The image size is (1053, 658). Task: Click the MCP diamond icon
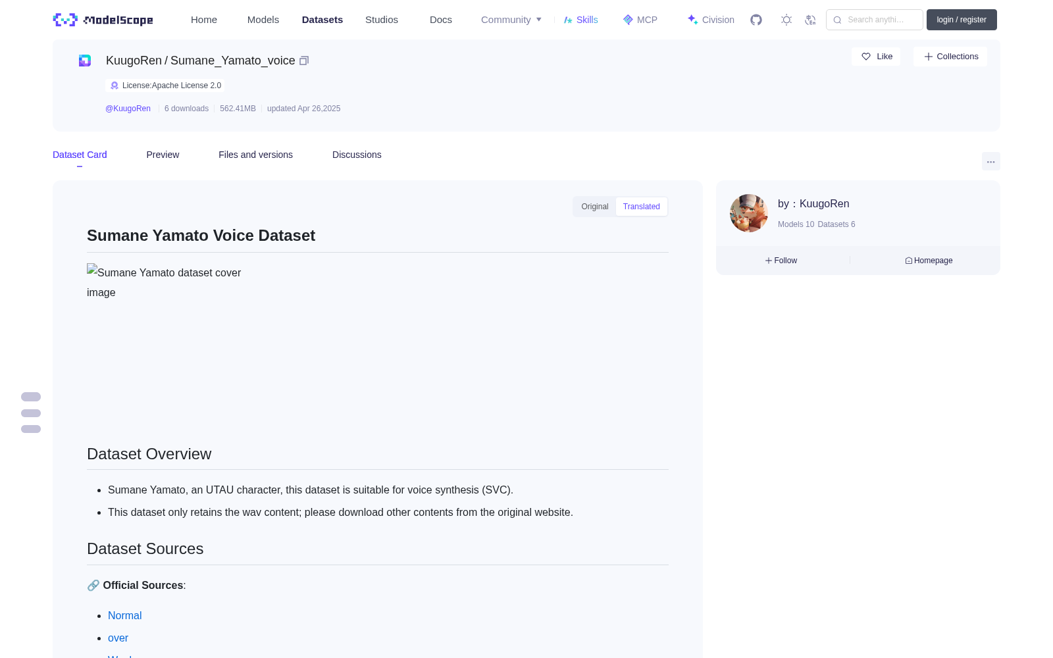coord(628,20)
